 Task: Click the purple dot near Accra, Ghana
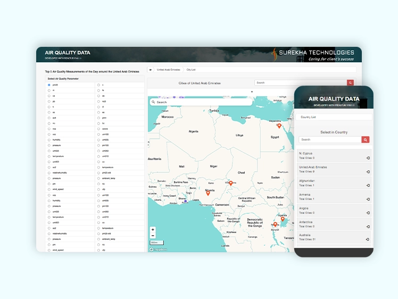point(186,201)
